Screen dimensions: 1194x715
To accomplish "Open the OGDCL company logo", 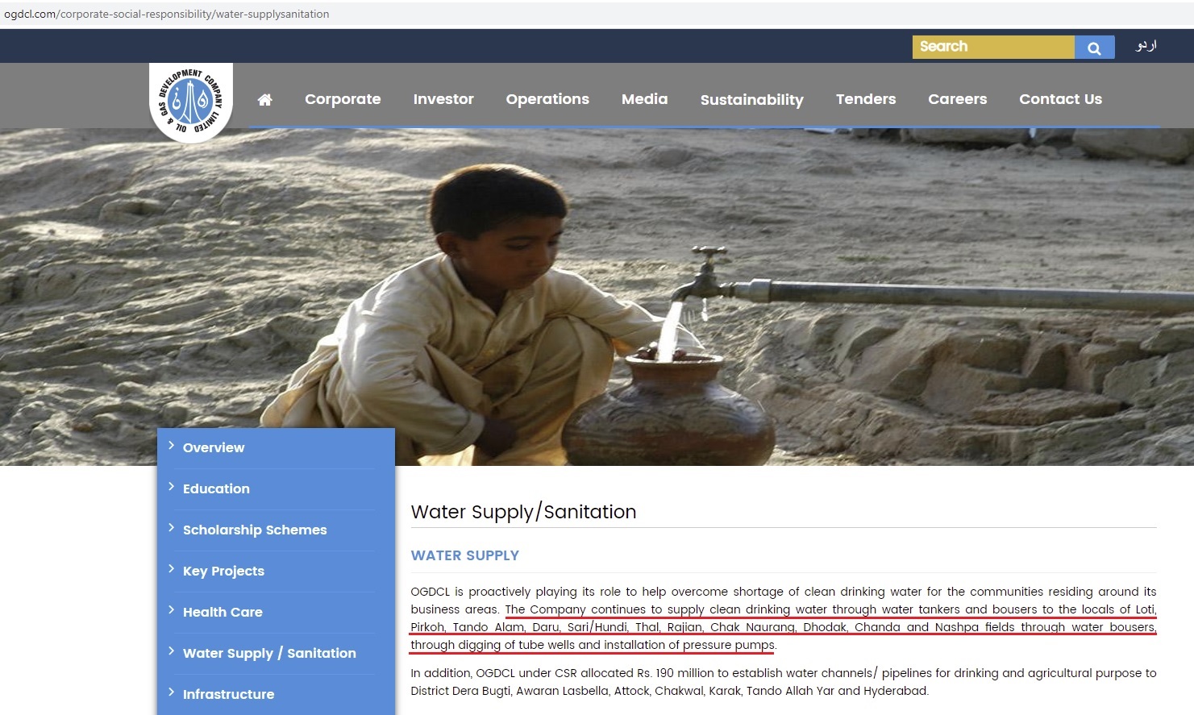I will [x=191, y=102].
